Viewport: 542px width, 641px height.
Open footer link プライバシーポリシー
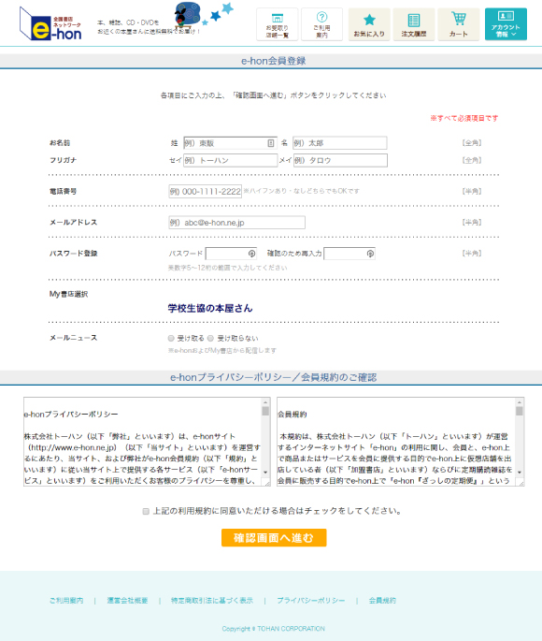pyautogui.click(x=311, y=600)
